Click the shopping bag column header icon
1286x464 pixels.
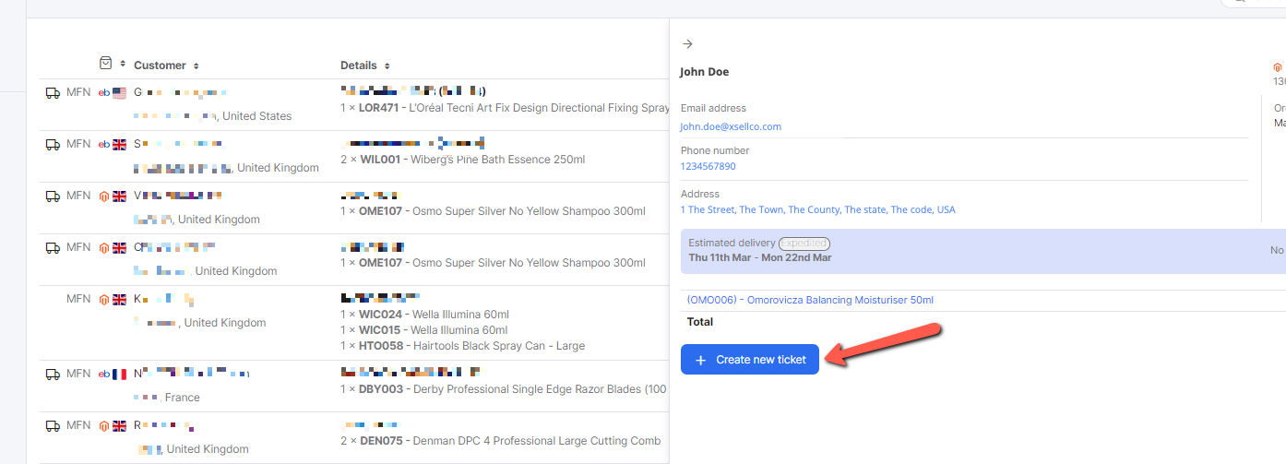coord(106,64)
